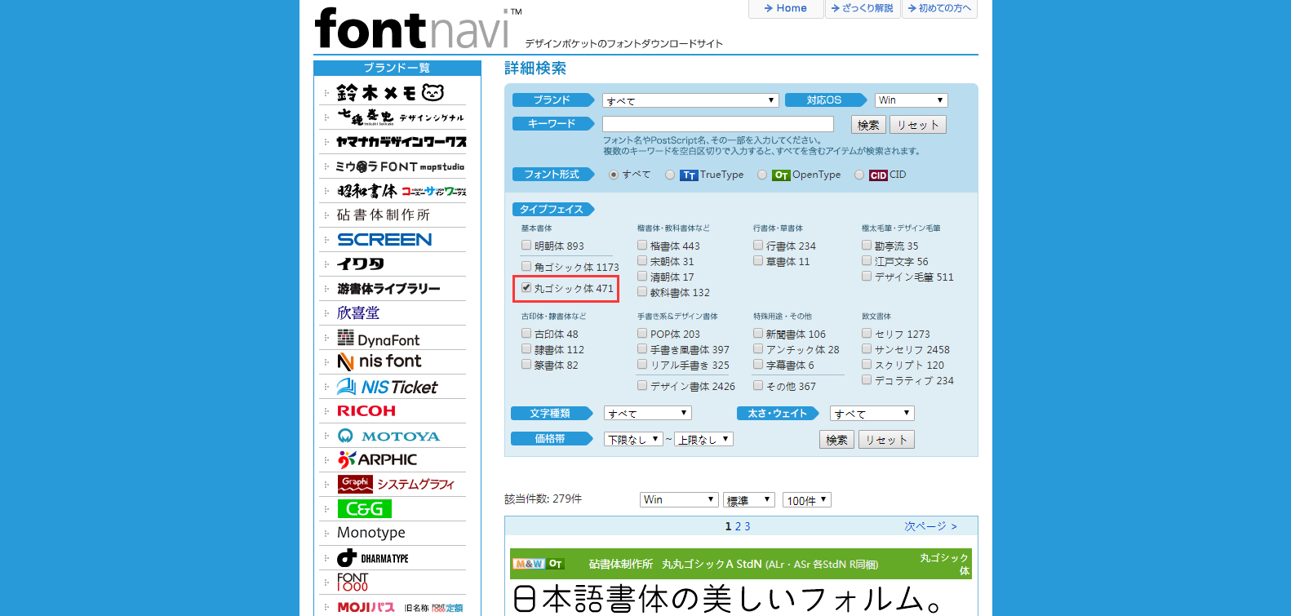Open the ざっくり解説 tab
The height and width of the screenshot is (616, 1291).
point(863,8)
